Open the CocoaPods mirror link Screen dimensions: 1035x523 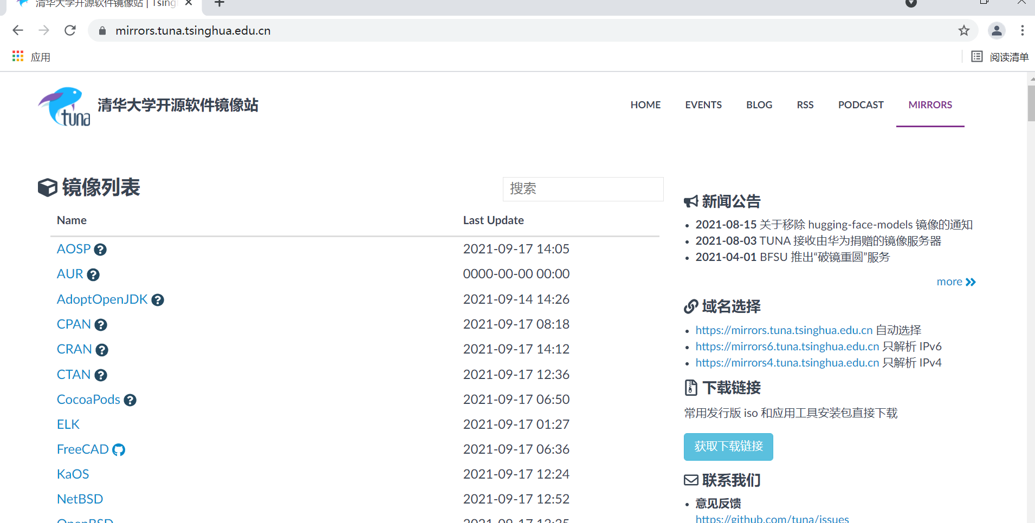[88, 400]
